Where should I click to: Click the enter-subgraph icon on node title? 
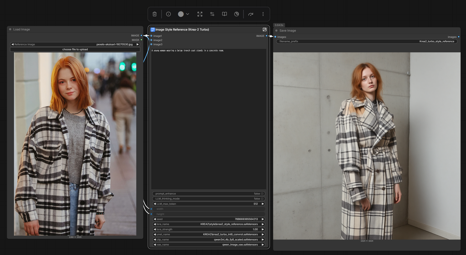tap(264, 30)
